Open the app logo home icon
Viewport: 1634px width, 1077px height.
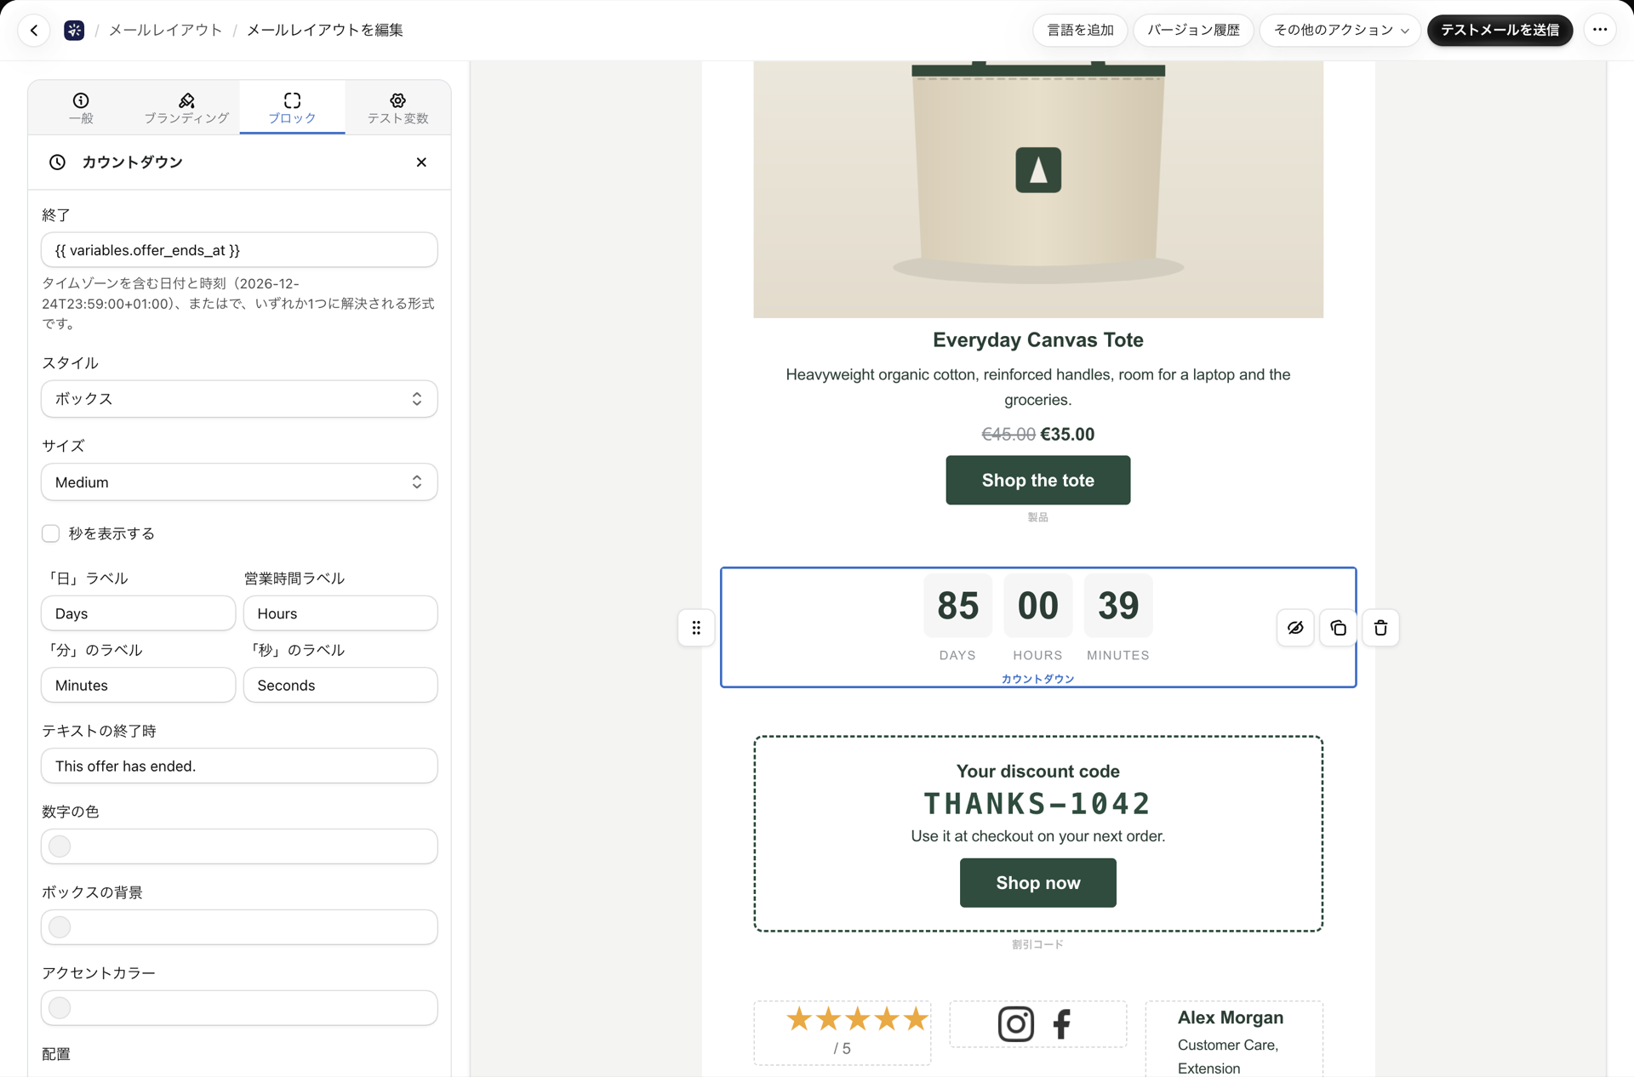point(74,30)
